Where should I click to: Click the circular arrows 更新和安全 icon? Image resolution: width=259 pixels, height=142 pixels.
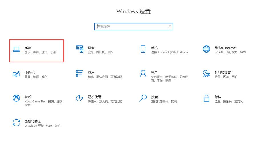point(16,123)
